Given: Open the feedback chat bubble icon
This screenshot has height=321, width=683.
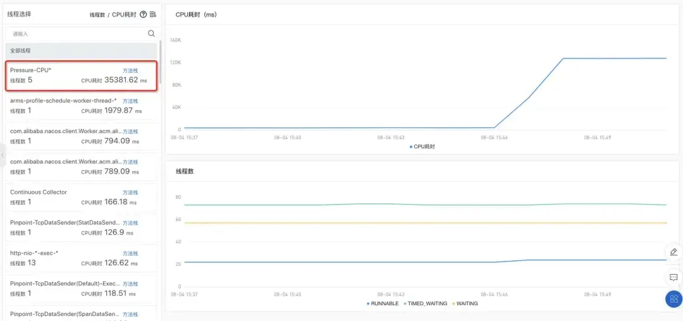Looking at the screenshot, I should coord(674,277).
